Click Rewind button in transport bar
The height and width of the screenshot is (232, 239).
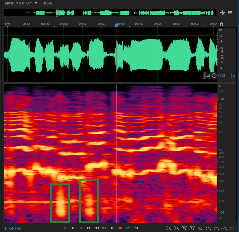[x=97, y=228]
